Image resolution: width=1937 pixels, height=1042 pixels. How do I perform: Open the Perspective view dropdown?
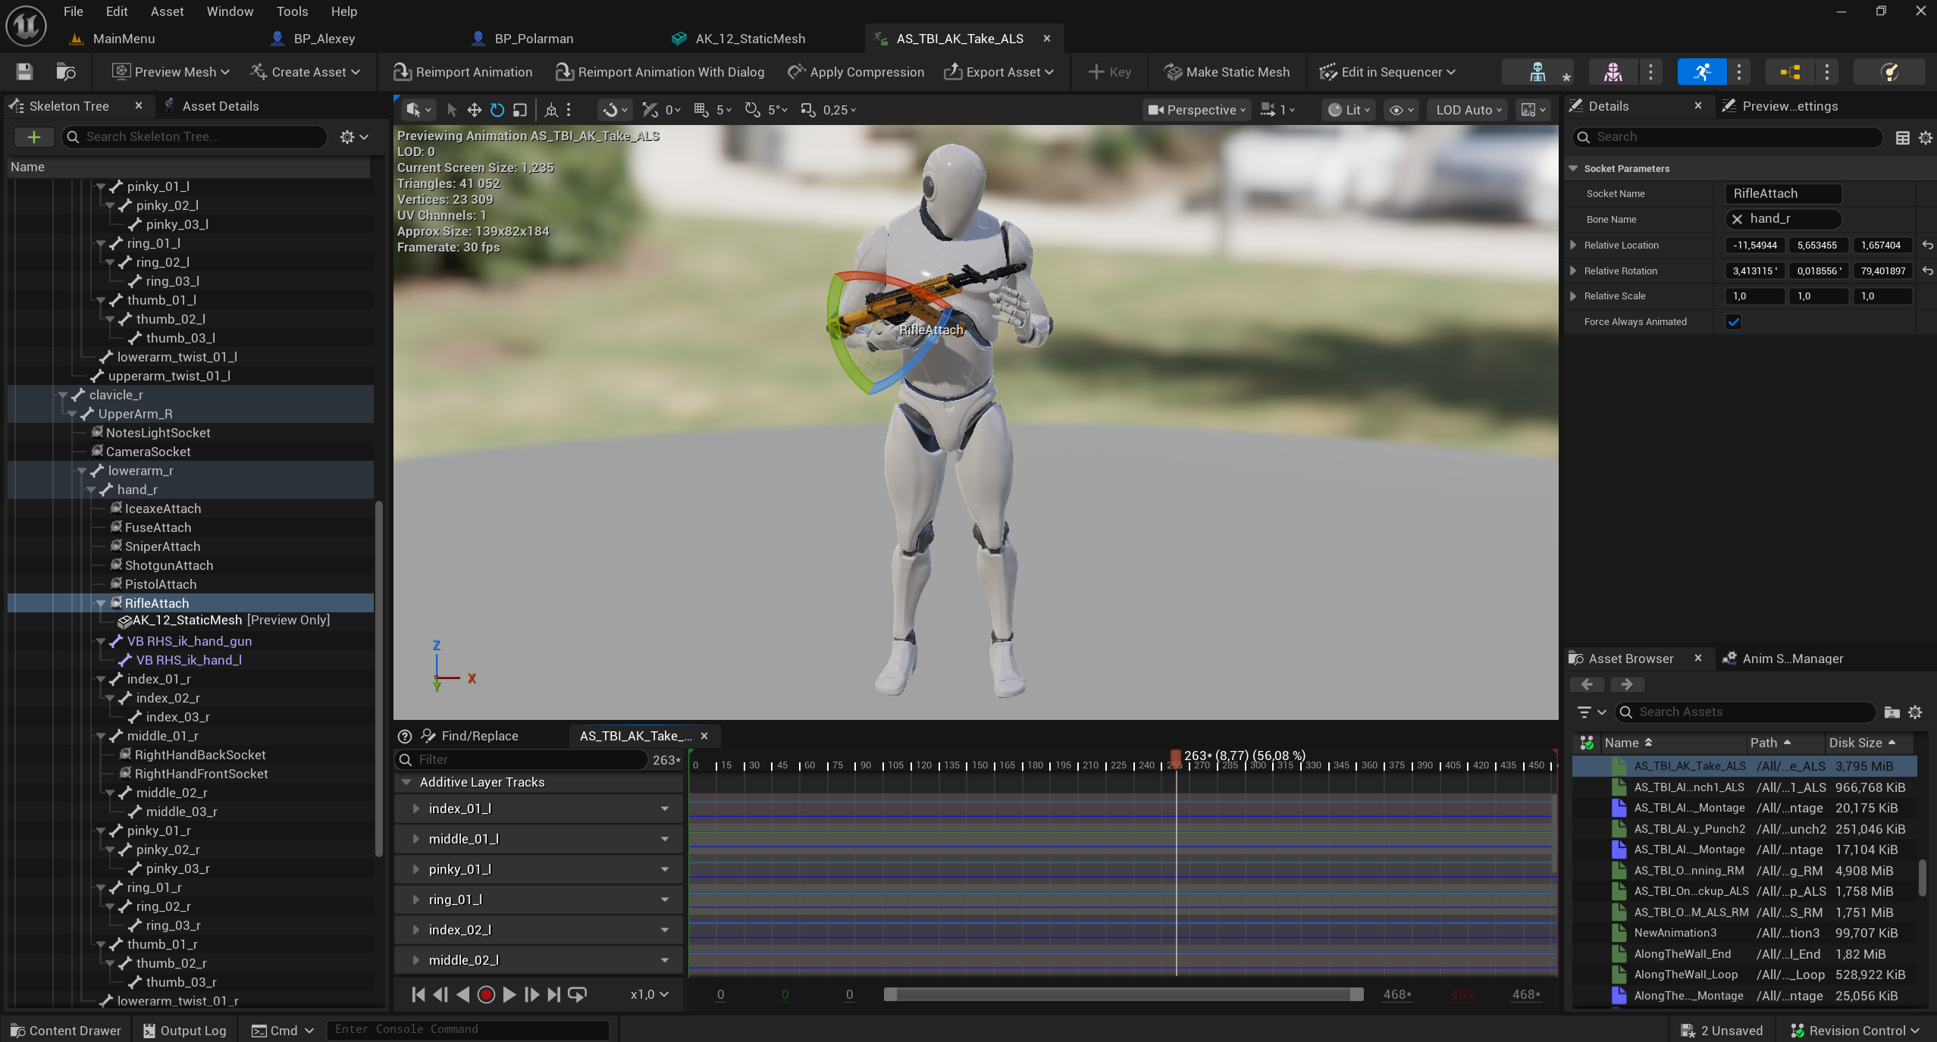point(1196,110)
